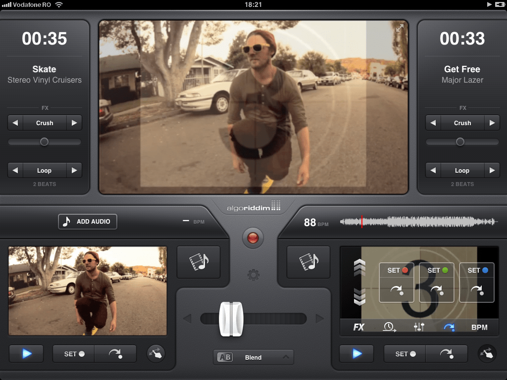507x380 pixels.
Task: Set red cue point
Action: coord(397,270)
